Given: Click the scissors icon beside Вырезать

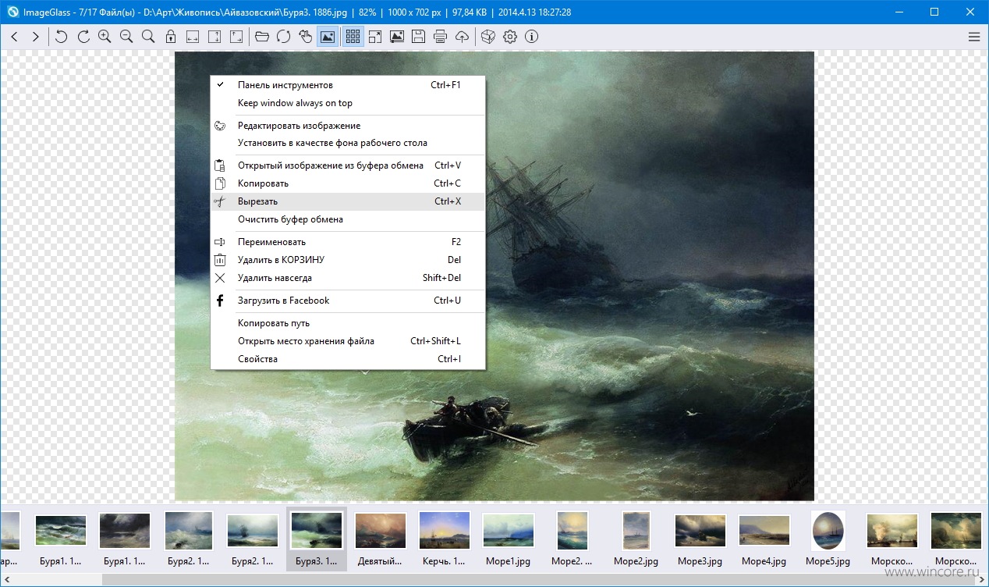Looking at the screenshot, I should 220,201.
